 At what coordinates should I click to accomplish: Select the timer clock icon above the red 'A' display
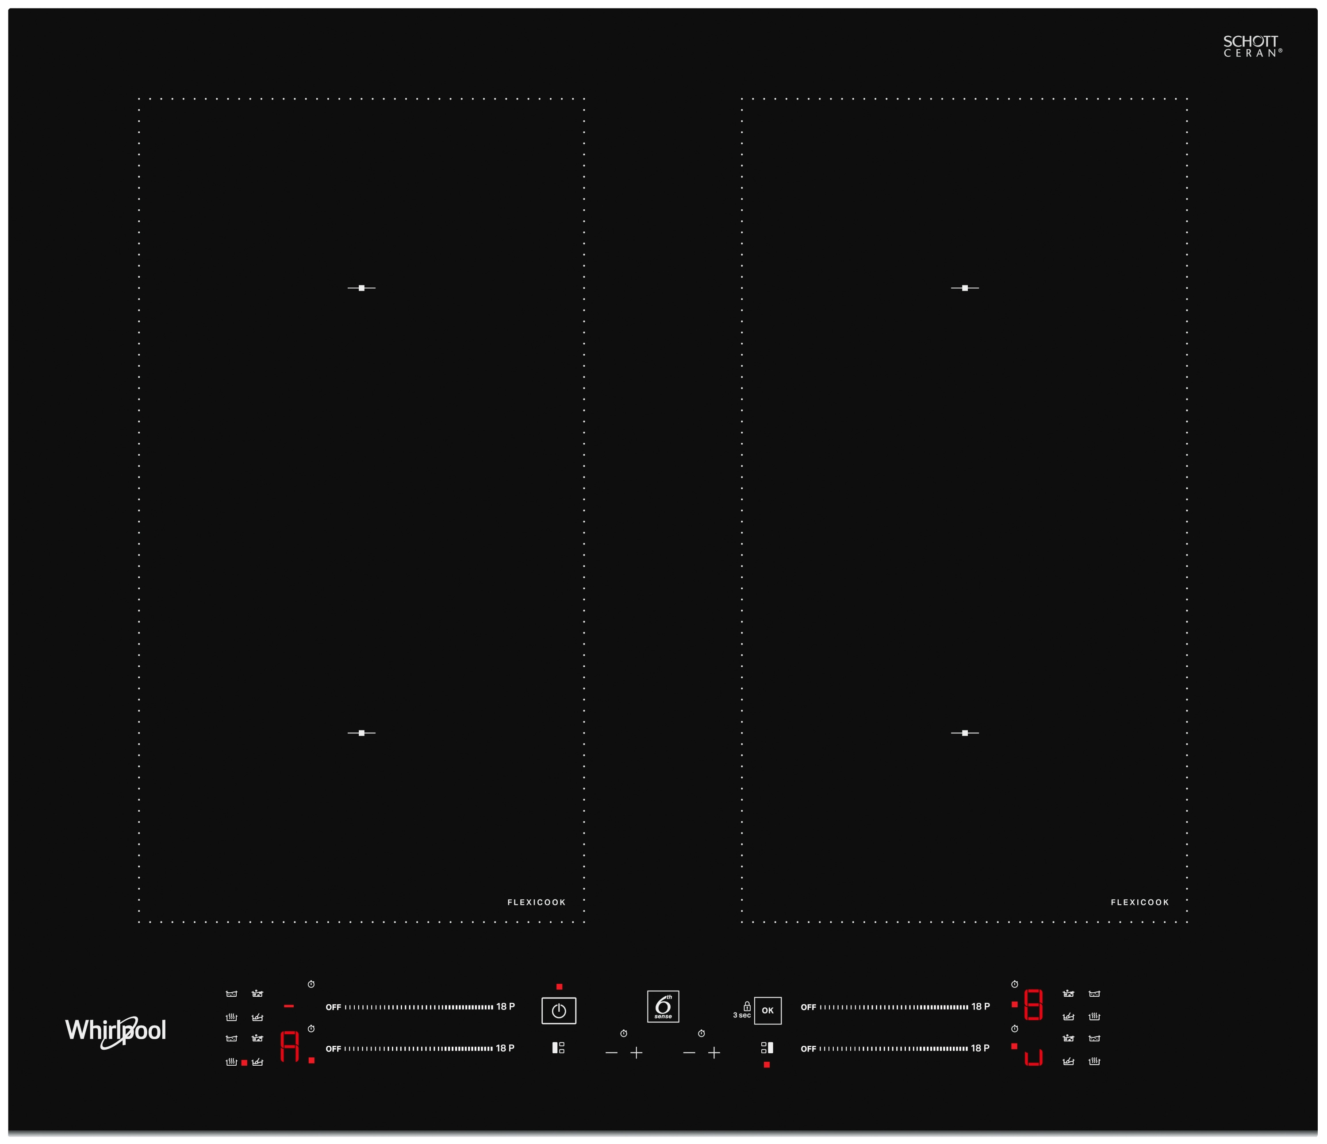pos(311,1029)
